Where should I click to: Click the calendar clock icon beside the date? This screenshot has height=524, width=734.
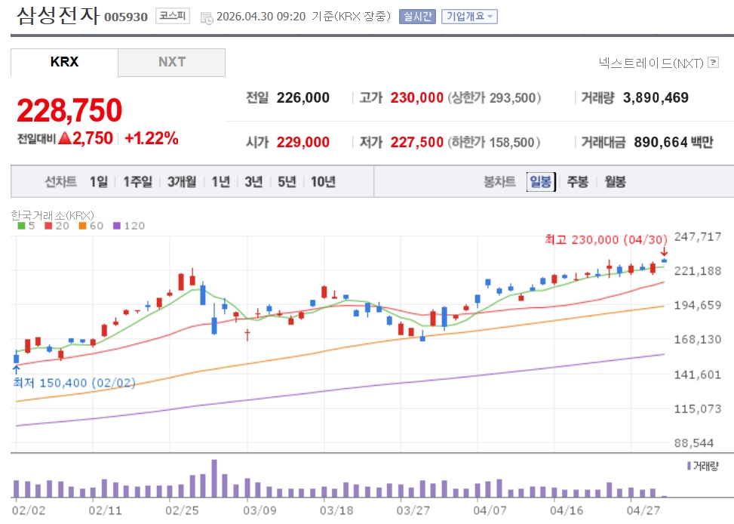click(206, 17)
